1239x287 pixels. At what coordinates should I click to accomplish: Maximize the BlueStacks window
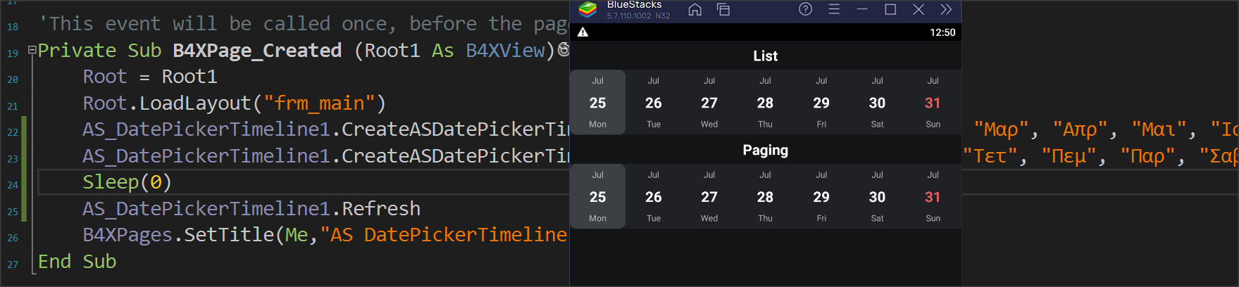890,9
